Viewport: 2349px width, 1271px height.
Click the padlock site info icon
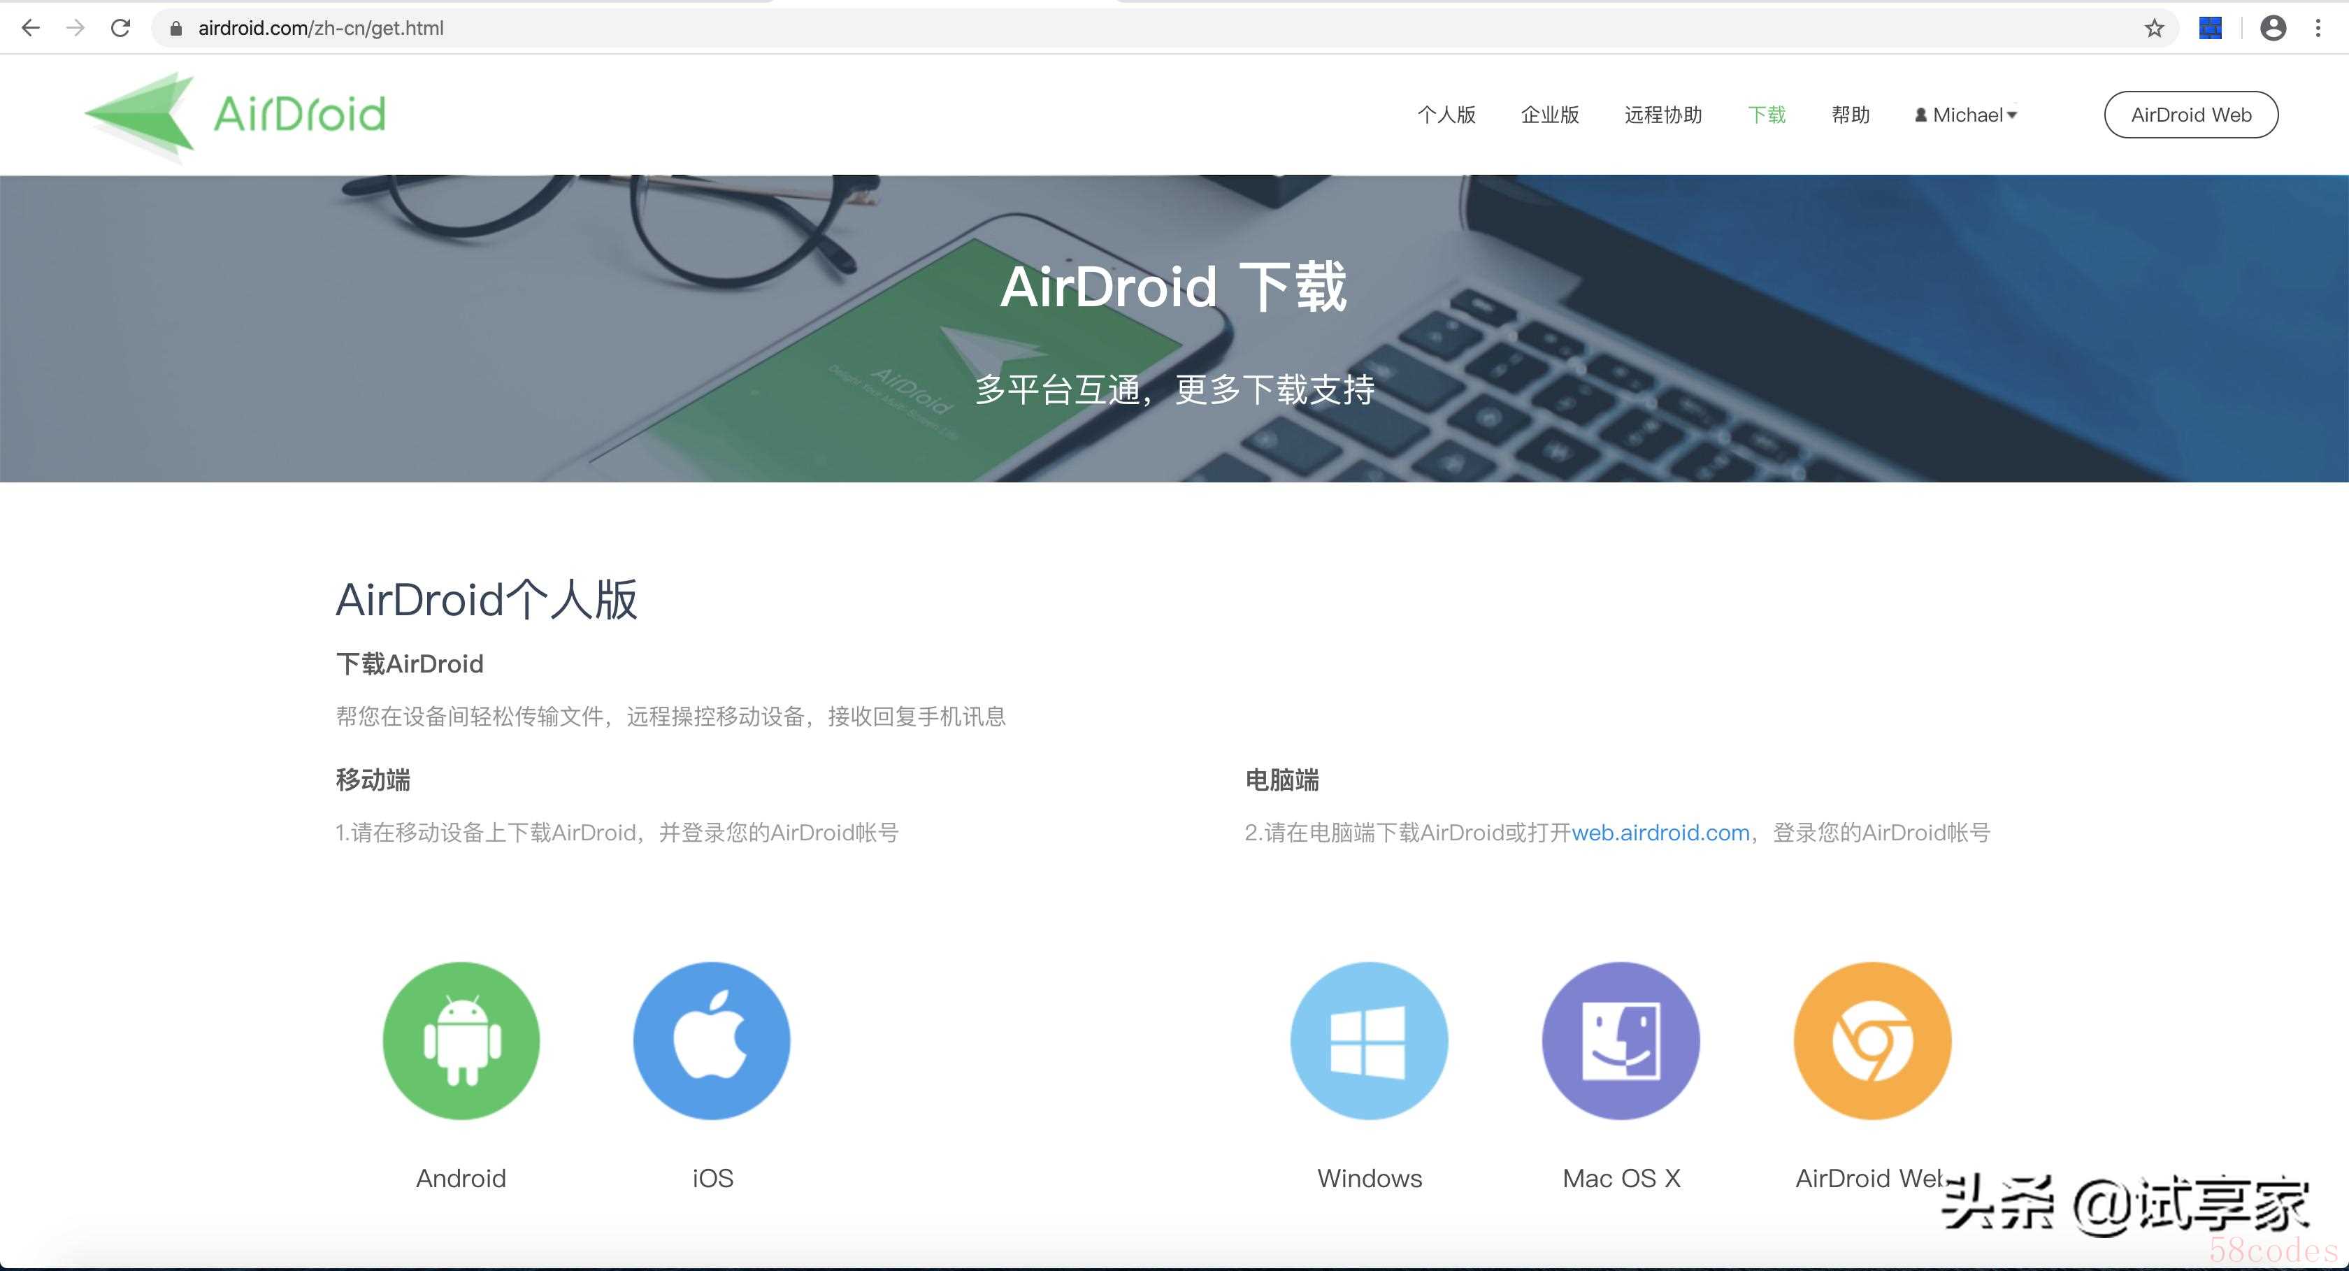tap(177, 28)
